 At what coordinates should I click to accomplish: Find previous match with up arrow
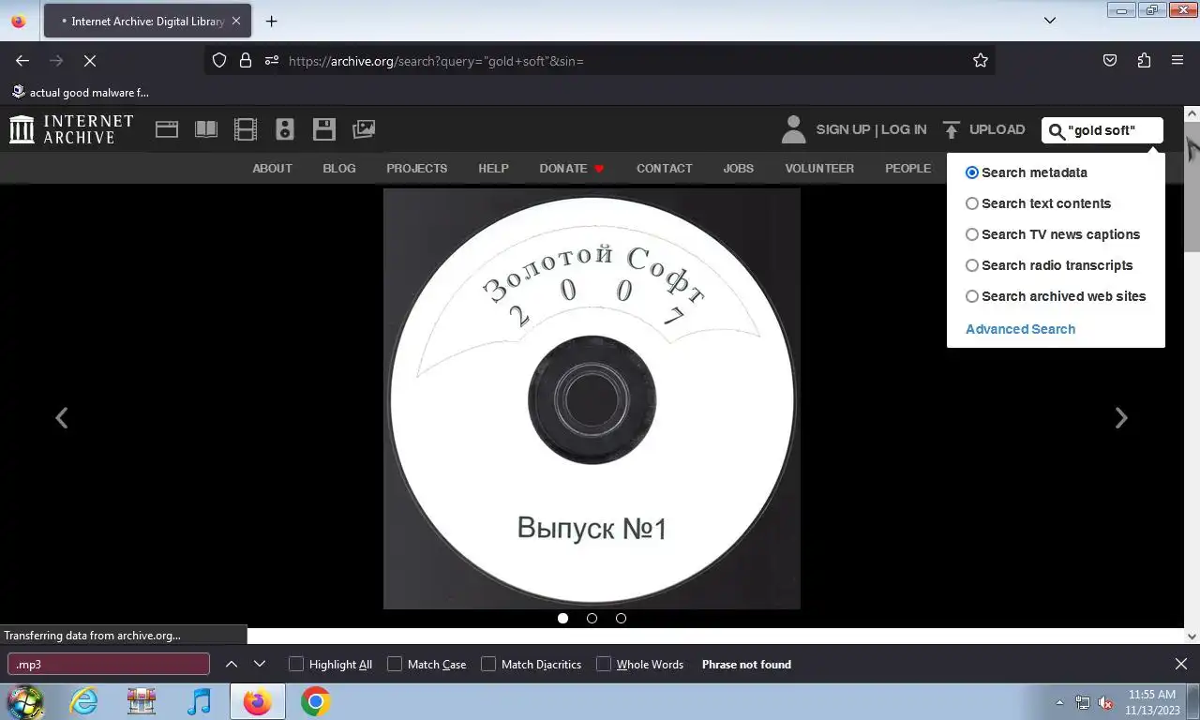232,664
